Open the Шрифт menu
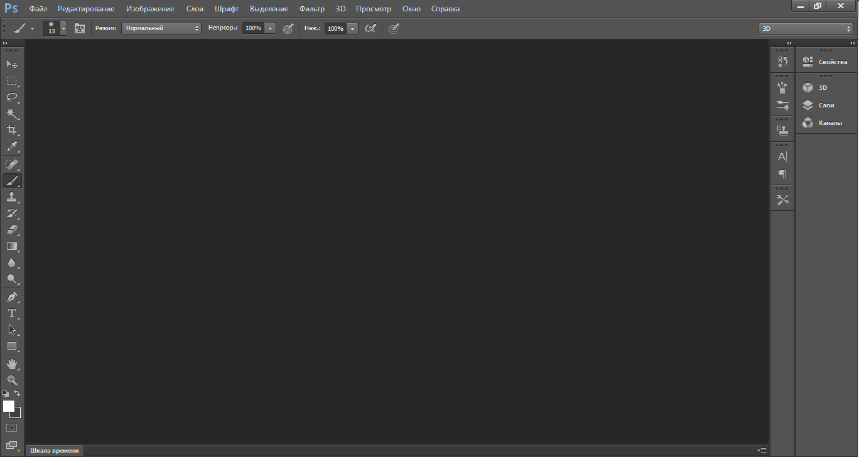Screen dimensions: 859x457 227,9
